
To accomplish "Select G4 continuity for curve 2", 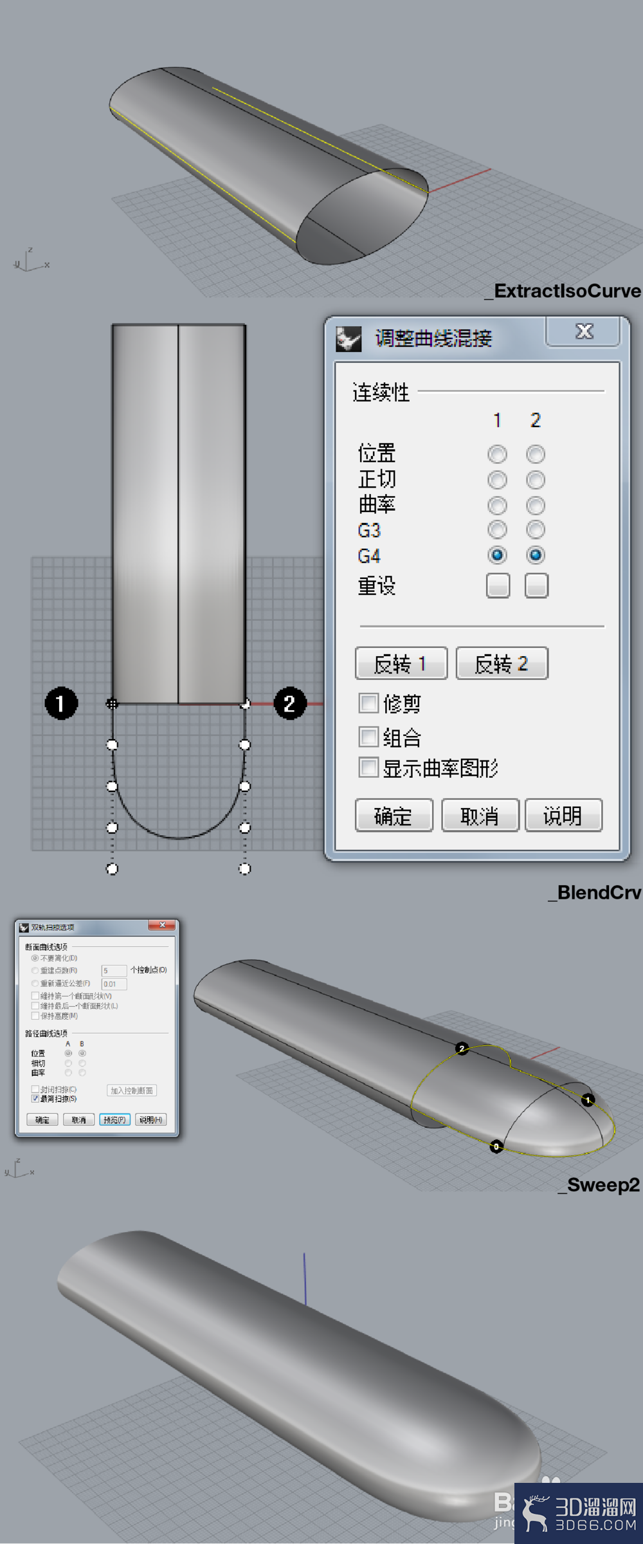I will 536,555.
